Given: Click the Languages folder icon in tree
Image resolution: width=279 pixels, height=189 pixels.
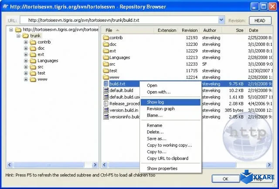Looking at the screenshot, I should (x=33, y=61).
